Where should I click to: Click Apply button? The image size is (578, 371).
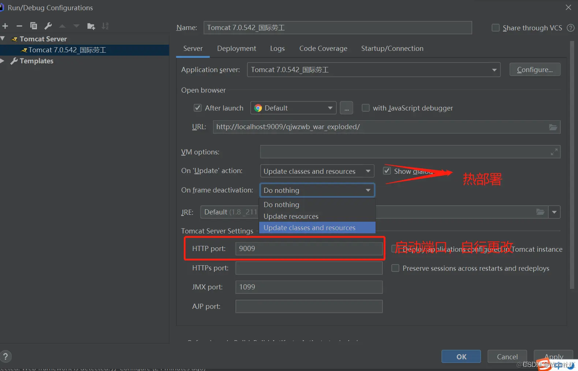click(553, 357)
